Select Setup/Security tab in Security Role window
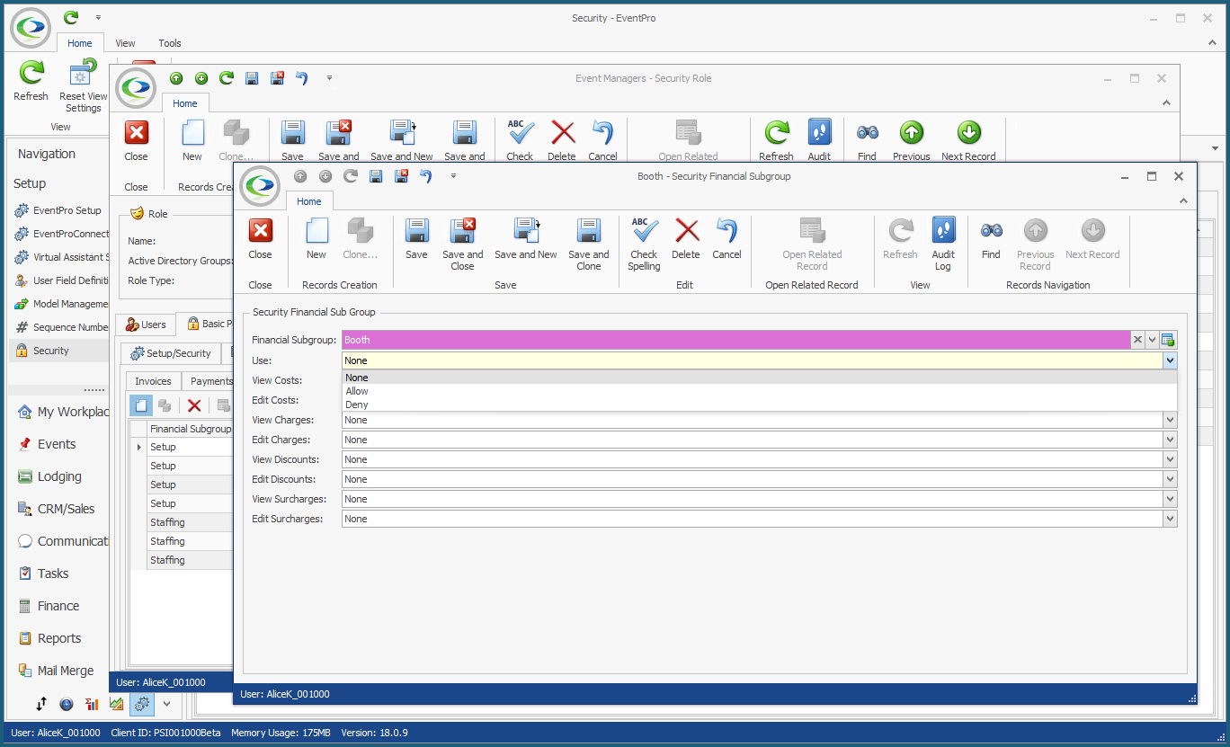This screenshot has height=747, width=1230. click(x=171, y=353)
